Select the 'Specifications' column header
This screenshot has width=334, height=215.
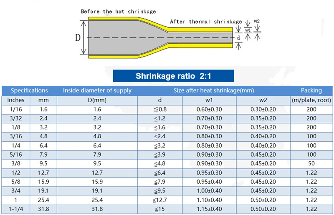point(29,90)
